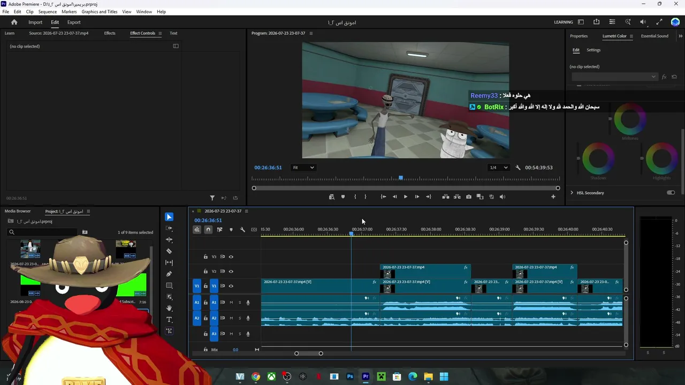The image size is (685, 385).
Task: Mute audio track A1
Action: pos(231,303)
